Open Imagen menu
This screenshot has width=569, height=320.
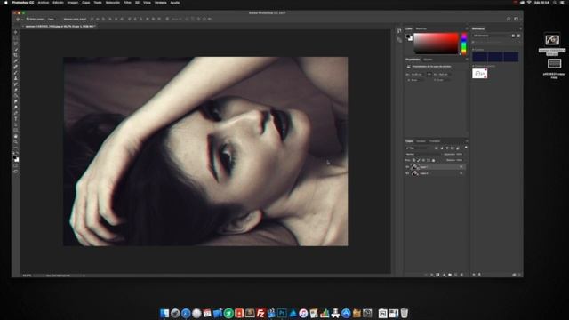73,3
